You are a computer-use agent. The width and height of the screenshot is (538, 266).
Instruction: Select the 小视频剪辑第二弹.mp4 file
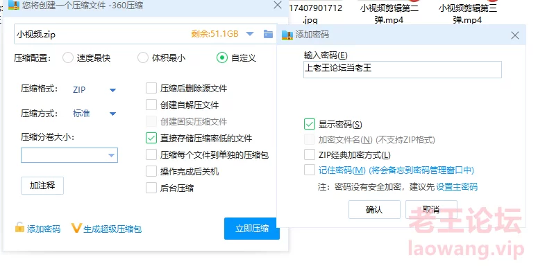[389, 14]
